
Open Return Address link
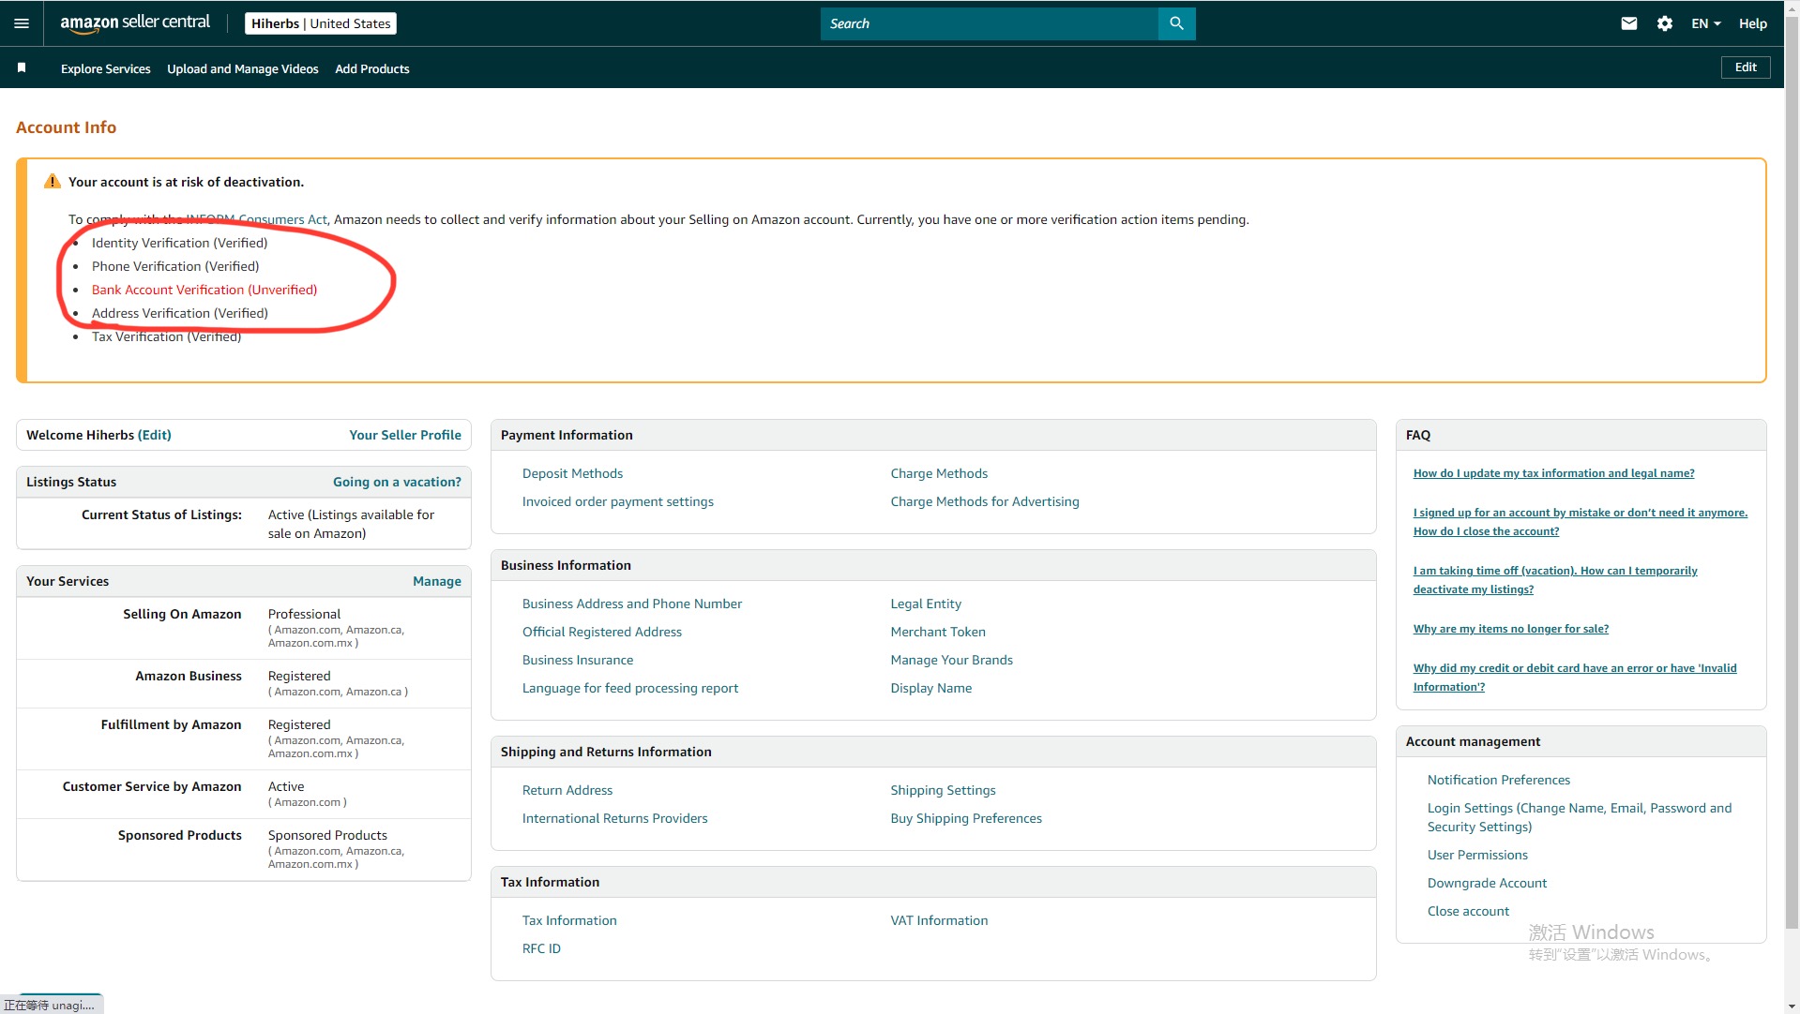pyautogui.click(x=567, y=790)
